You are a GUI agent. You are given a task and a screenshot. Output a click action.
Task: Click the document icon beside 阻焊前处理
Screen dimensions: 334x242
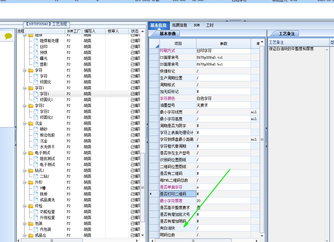pos(36,41)
